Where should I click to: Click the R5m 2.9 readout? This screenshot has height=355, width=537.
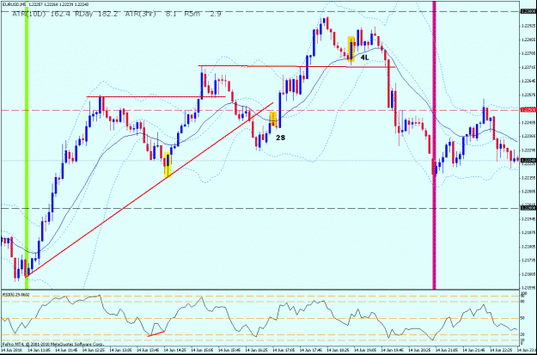coord(203,14)
